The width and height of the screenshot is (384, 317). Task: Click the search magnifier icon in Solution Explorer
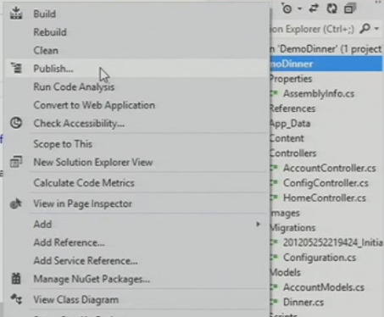click(365, 28)
